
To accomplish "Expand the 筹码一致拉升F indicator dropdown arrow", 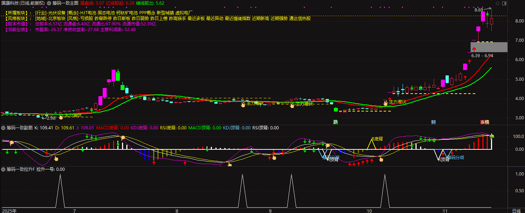I will coord(3,169).
